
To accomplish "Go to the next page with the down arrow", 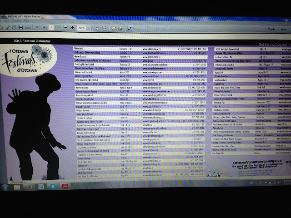I will tap(44, 27).
